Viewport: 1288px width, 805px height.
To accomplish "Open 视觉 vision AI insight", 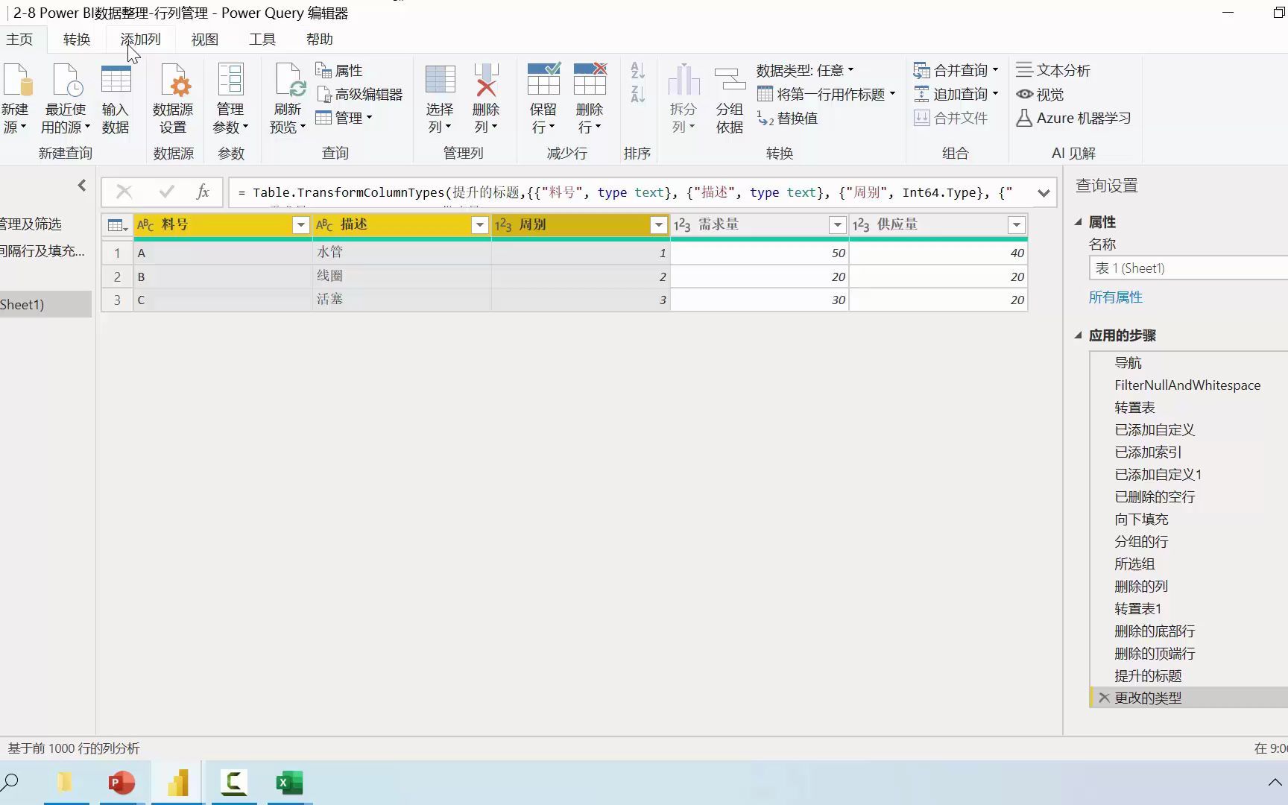I will 1040,94.
